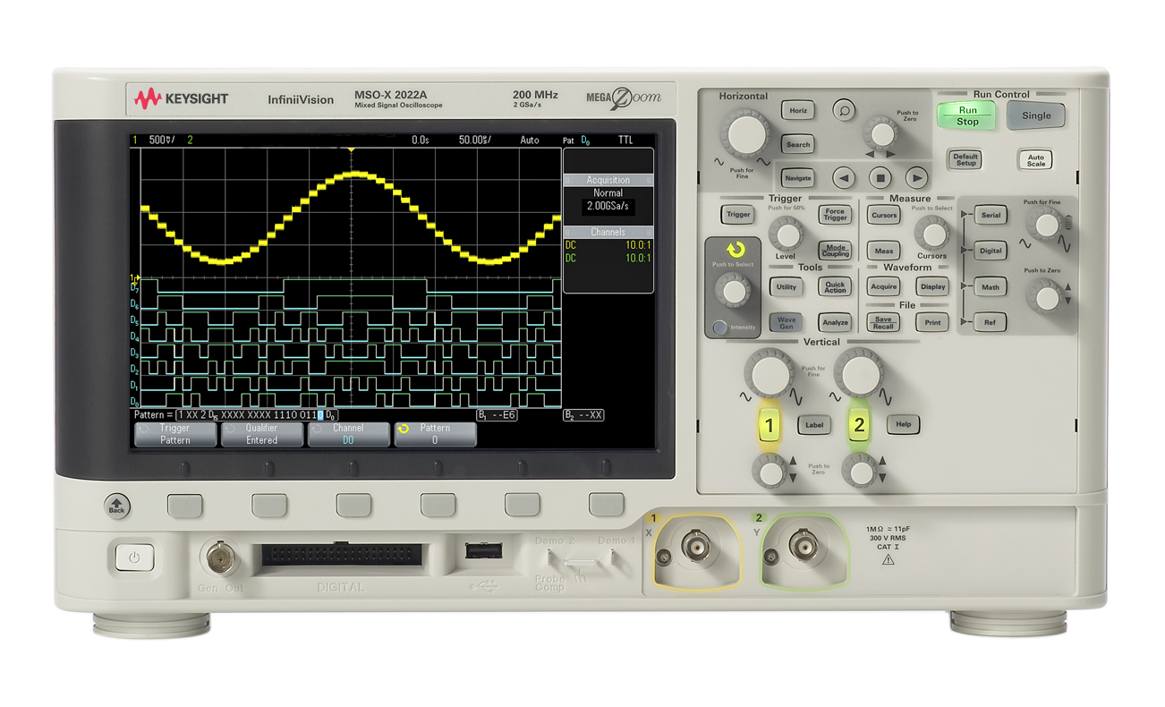Click the channel 1 BNC input connector
Image resolution: width=1165 pixels, height=707 pixels.
pyautogui.click(x=697, y=545)
